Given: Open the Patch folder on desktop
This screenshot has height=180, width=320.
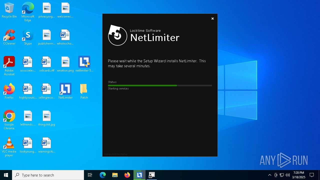Looking at the screenshot, I should point(84,91).
